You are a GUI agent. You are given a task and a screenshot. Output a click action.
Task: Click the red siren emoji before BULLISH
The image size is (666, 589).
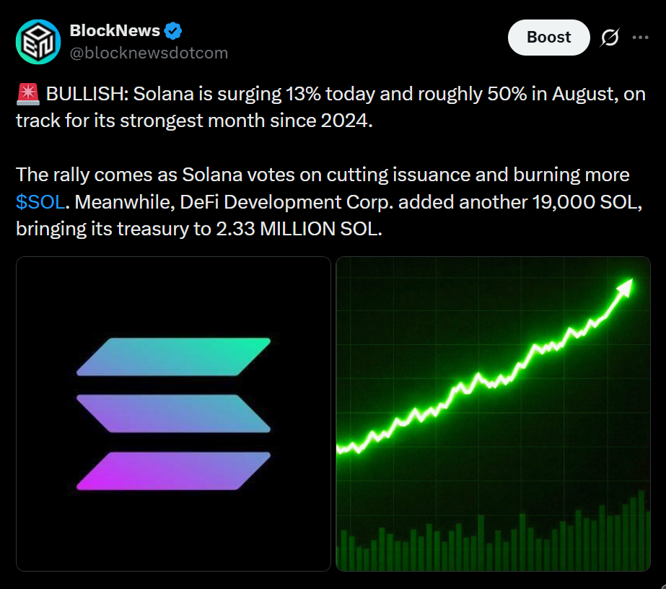[28, 94]
